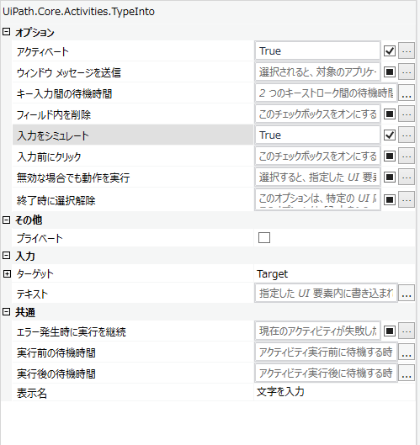420x445 pixels.
Task: Click the 入力前にクリック value field
Action: pyautogui.click(x=317, y=156)
